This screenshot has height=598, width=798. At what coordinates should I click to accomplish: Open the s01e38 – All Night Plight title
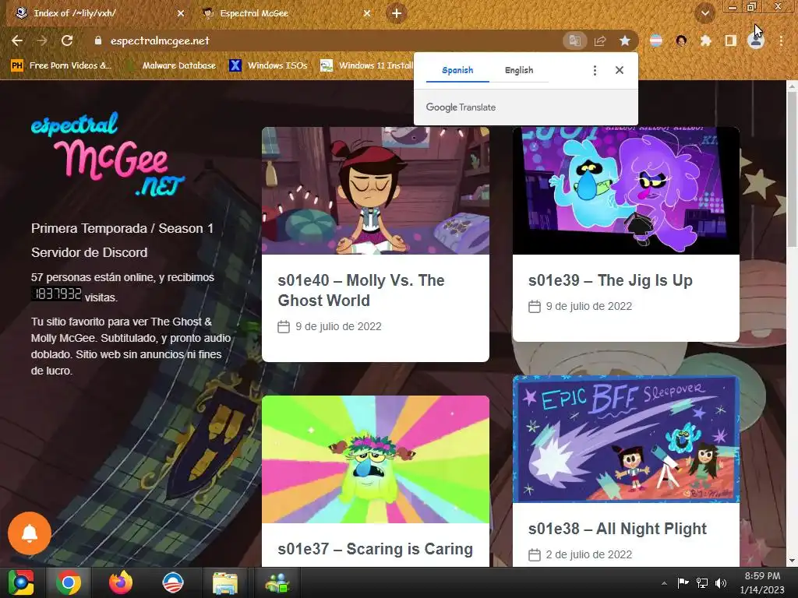coord(617,529)
